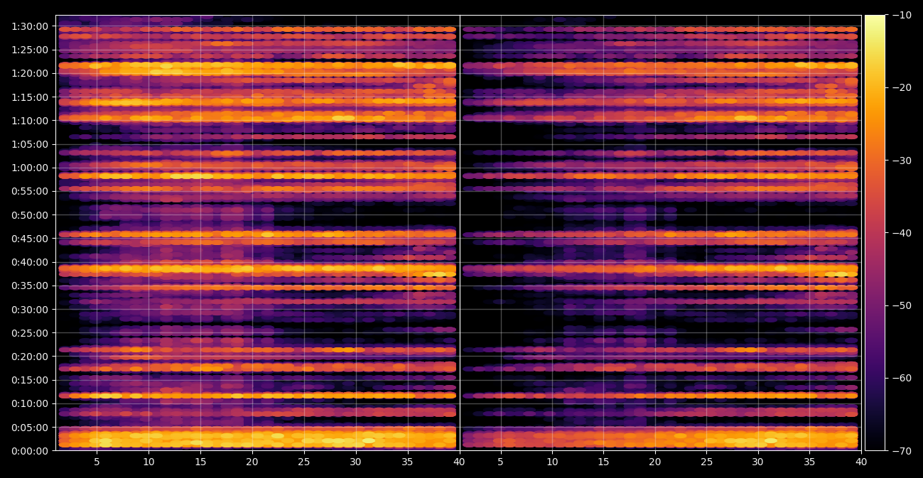Click x-axis tick 35 of the right panel
This screenshot has height=478, width=923.
809,462
